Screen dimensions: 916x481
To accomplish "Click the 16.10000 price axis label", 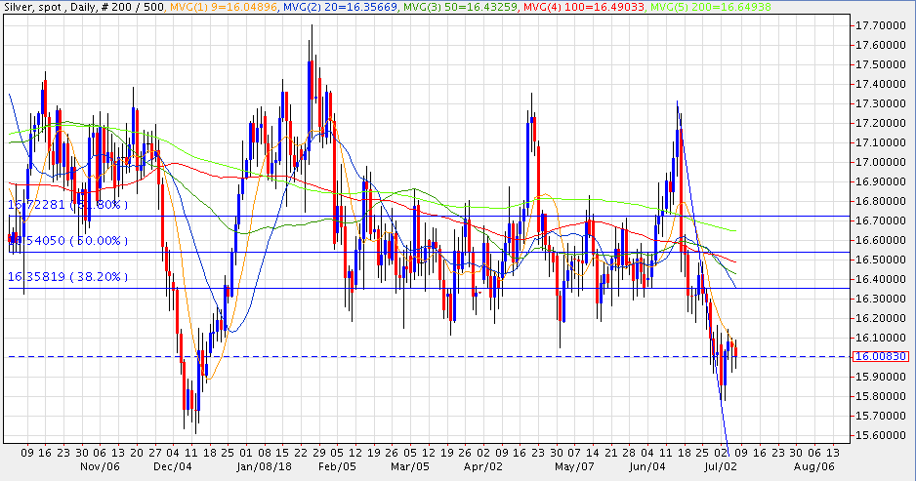I will [x=882, y=338].
